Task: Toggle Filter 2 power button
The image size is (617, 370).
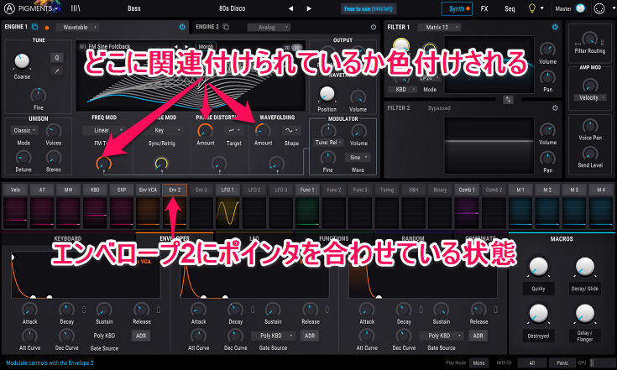Action: (555, 107)
